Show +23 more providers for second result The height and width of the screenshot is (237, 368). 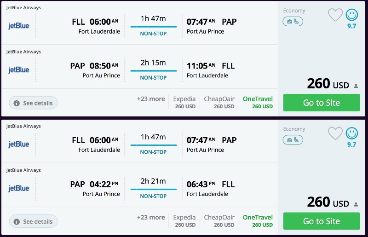pos(150,217)
